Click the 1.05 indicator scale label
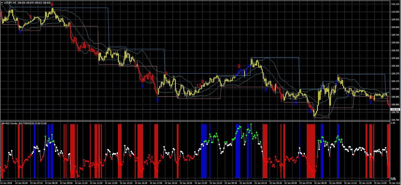Viewport: 401px width, 185px height. pos(393,124)
